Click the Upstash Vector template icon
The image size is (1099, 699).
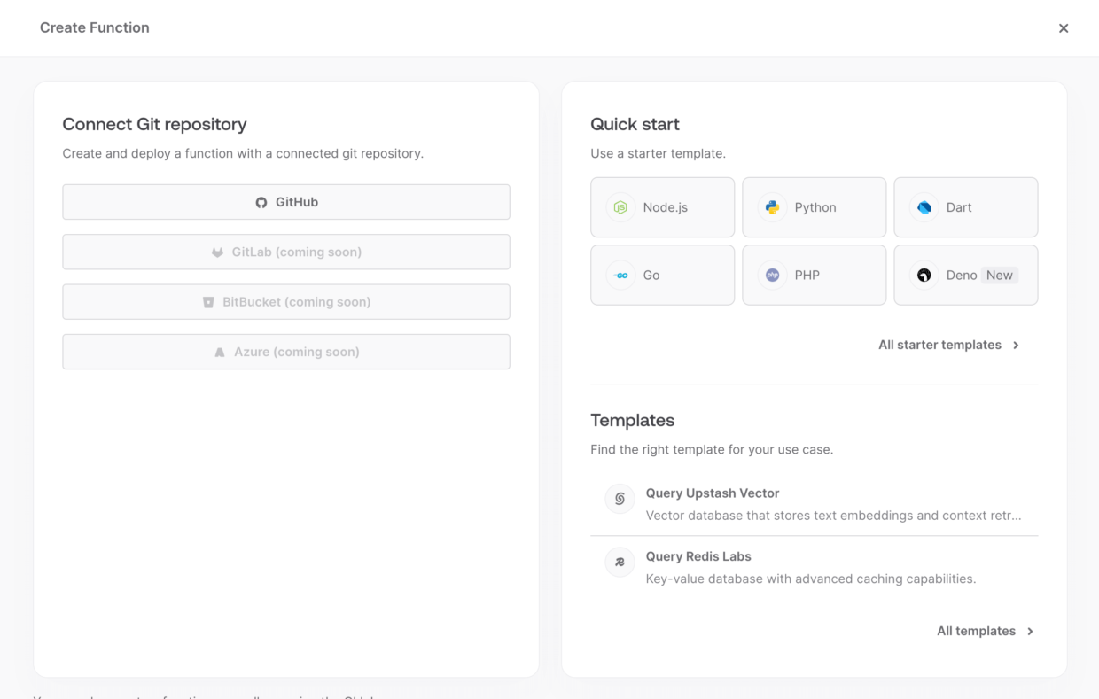[x=620, y=499]
